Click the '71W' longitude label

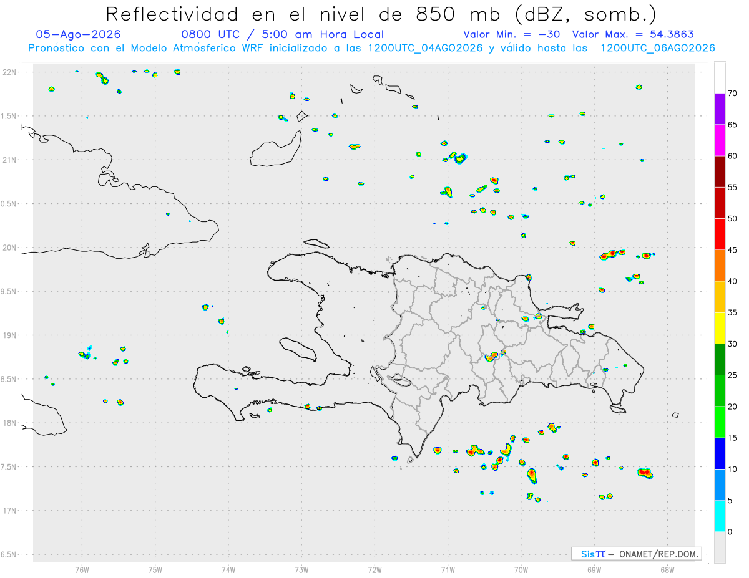(x=448, y=569)
